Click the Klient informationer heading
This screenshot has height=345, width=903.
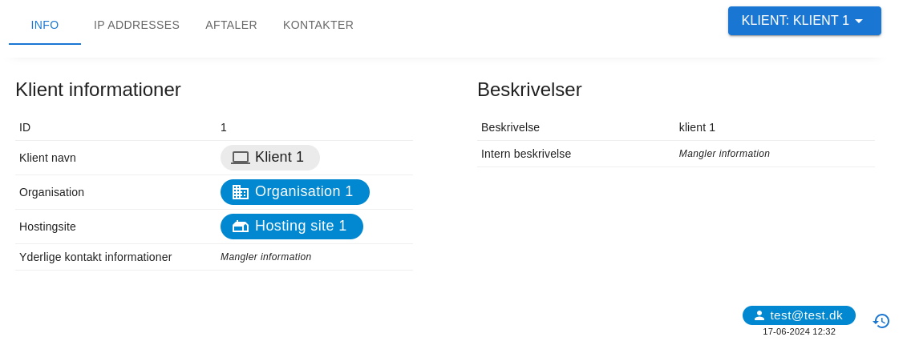point(98,90)
